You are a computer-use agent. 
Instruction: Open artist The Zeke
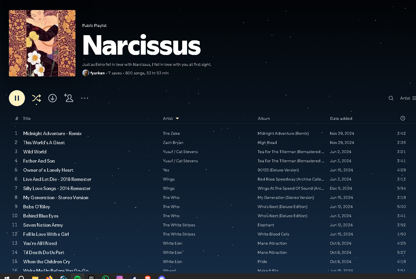(x=171, y=133)
